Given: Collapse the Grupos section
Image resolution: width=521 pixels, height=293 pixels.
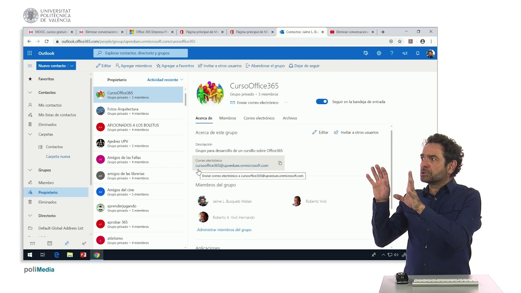Looking at the screenshot, I should [x=30, y=170].
